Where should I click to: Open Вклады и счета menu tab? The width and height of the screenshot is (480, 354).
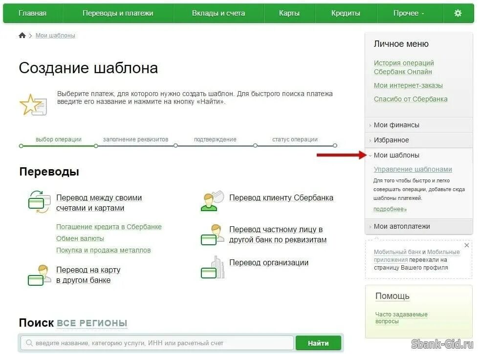click(218, 13)
